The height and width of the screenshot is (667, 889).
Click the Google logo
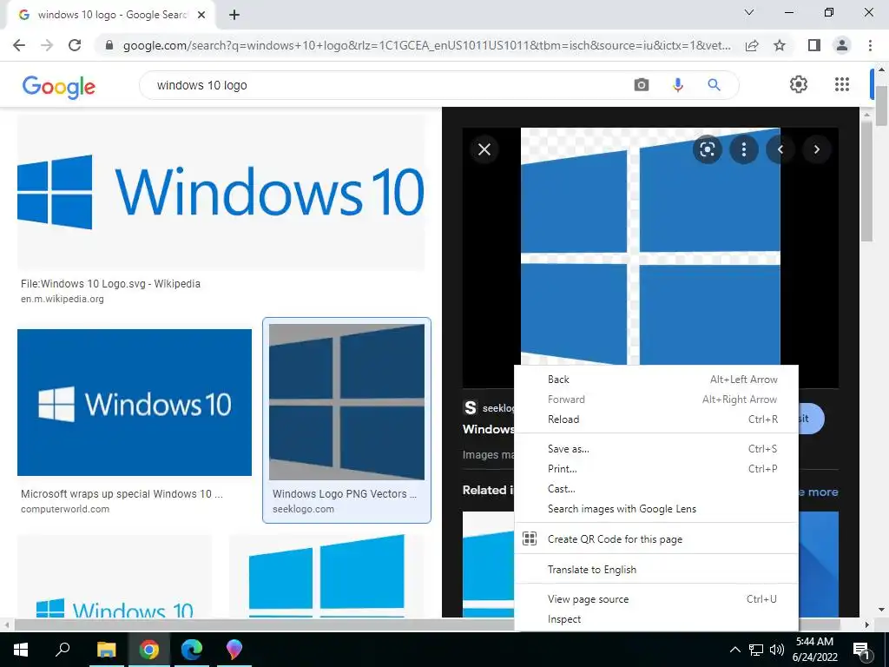pyautogui.click(x=59, y=86)
